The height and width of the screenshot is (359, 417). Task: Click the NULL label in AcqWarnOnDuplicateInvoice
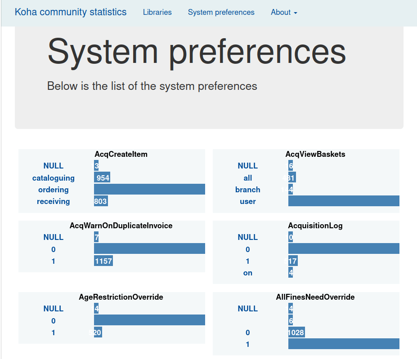(x=54, y=237)
